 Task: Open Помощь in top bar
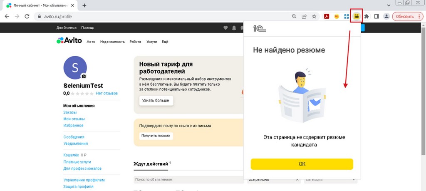[x=87, y=28]
